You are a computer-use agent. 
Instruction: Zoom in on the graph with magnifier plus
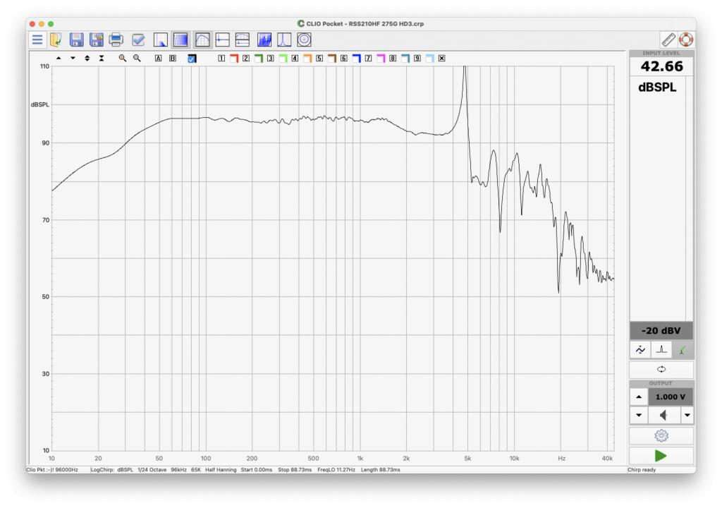coord(123,58)
